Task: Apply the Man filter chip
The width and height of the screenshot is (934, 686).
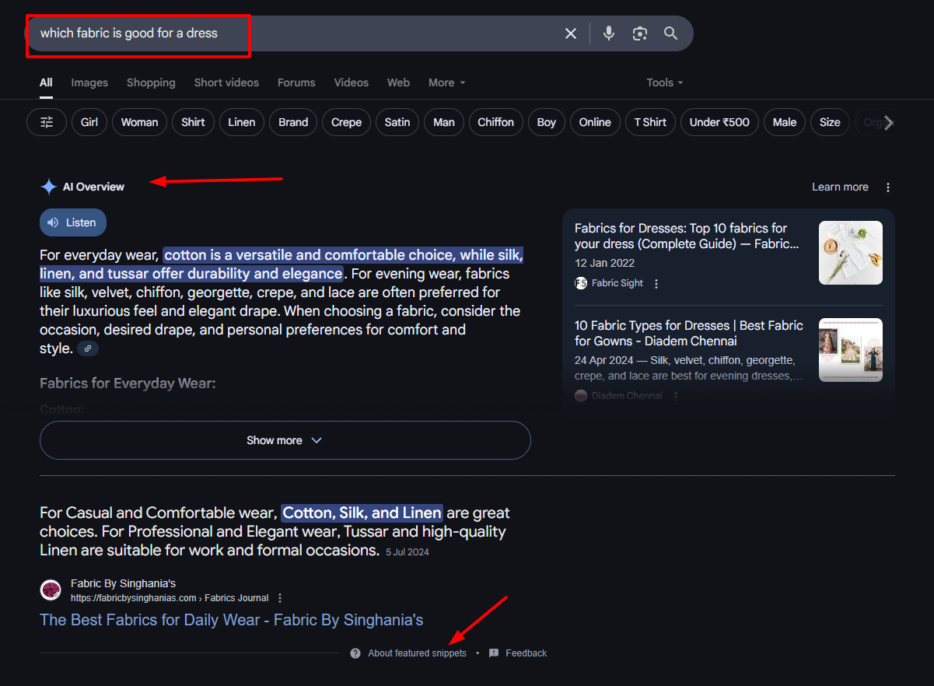Action: (x=444, y=122)
